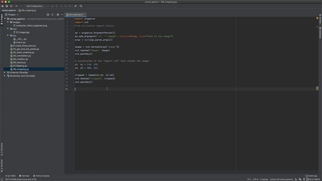Click the Forward navigation arrow

21,6
